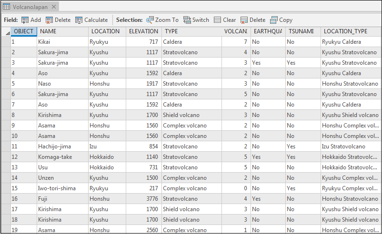Click the Unzen name cell
The image size is (382, 234).
pos(62,178)
